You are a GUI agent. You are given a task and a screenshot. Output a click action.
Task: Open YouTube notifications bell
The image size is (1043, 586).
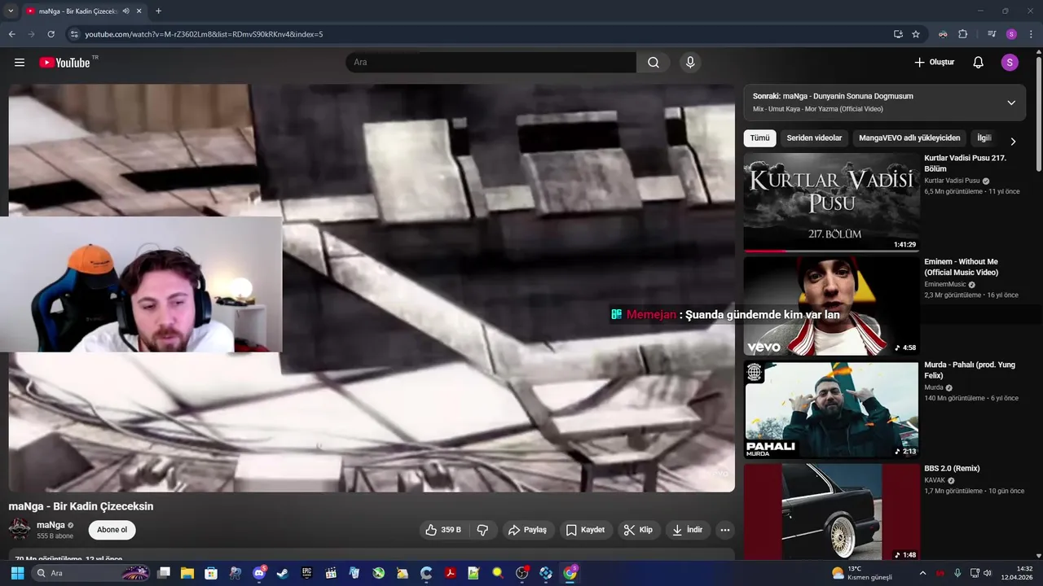coord(979,63)
